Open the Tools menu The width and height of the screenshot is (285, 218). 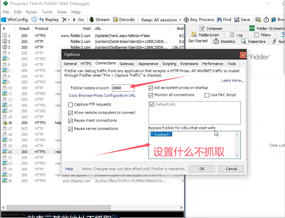coord(47,12)
